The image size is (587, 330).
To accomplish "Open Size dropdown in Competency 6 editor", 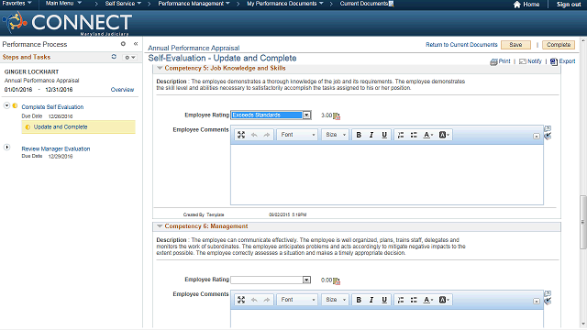I will click(x=336, y=300).
